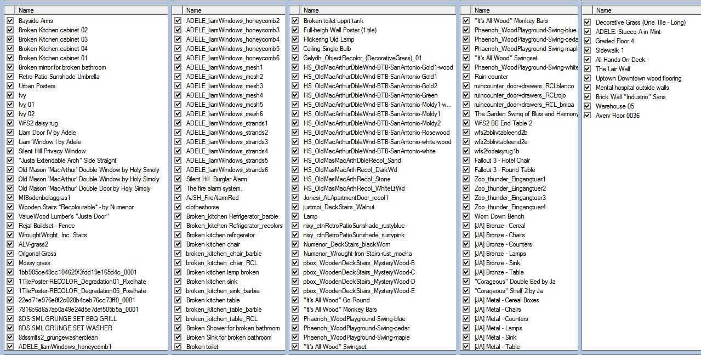Click Uptown Downtown wood flooring row

(639, 78)
